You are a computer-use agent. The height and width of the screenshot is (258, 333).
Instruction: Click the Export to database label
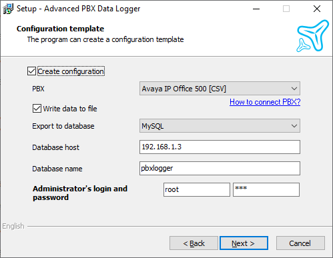tap(63, 126)
